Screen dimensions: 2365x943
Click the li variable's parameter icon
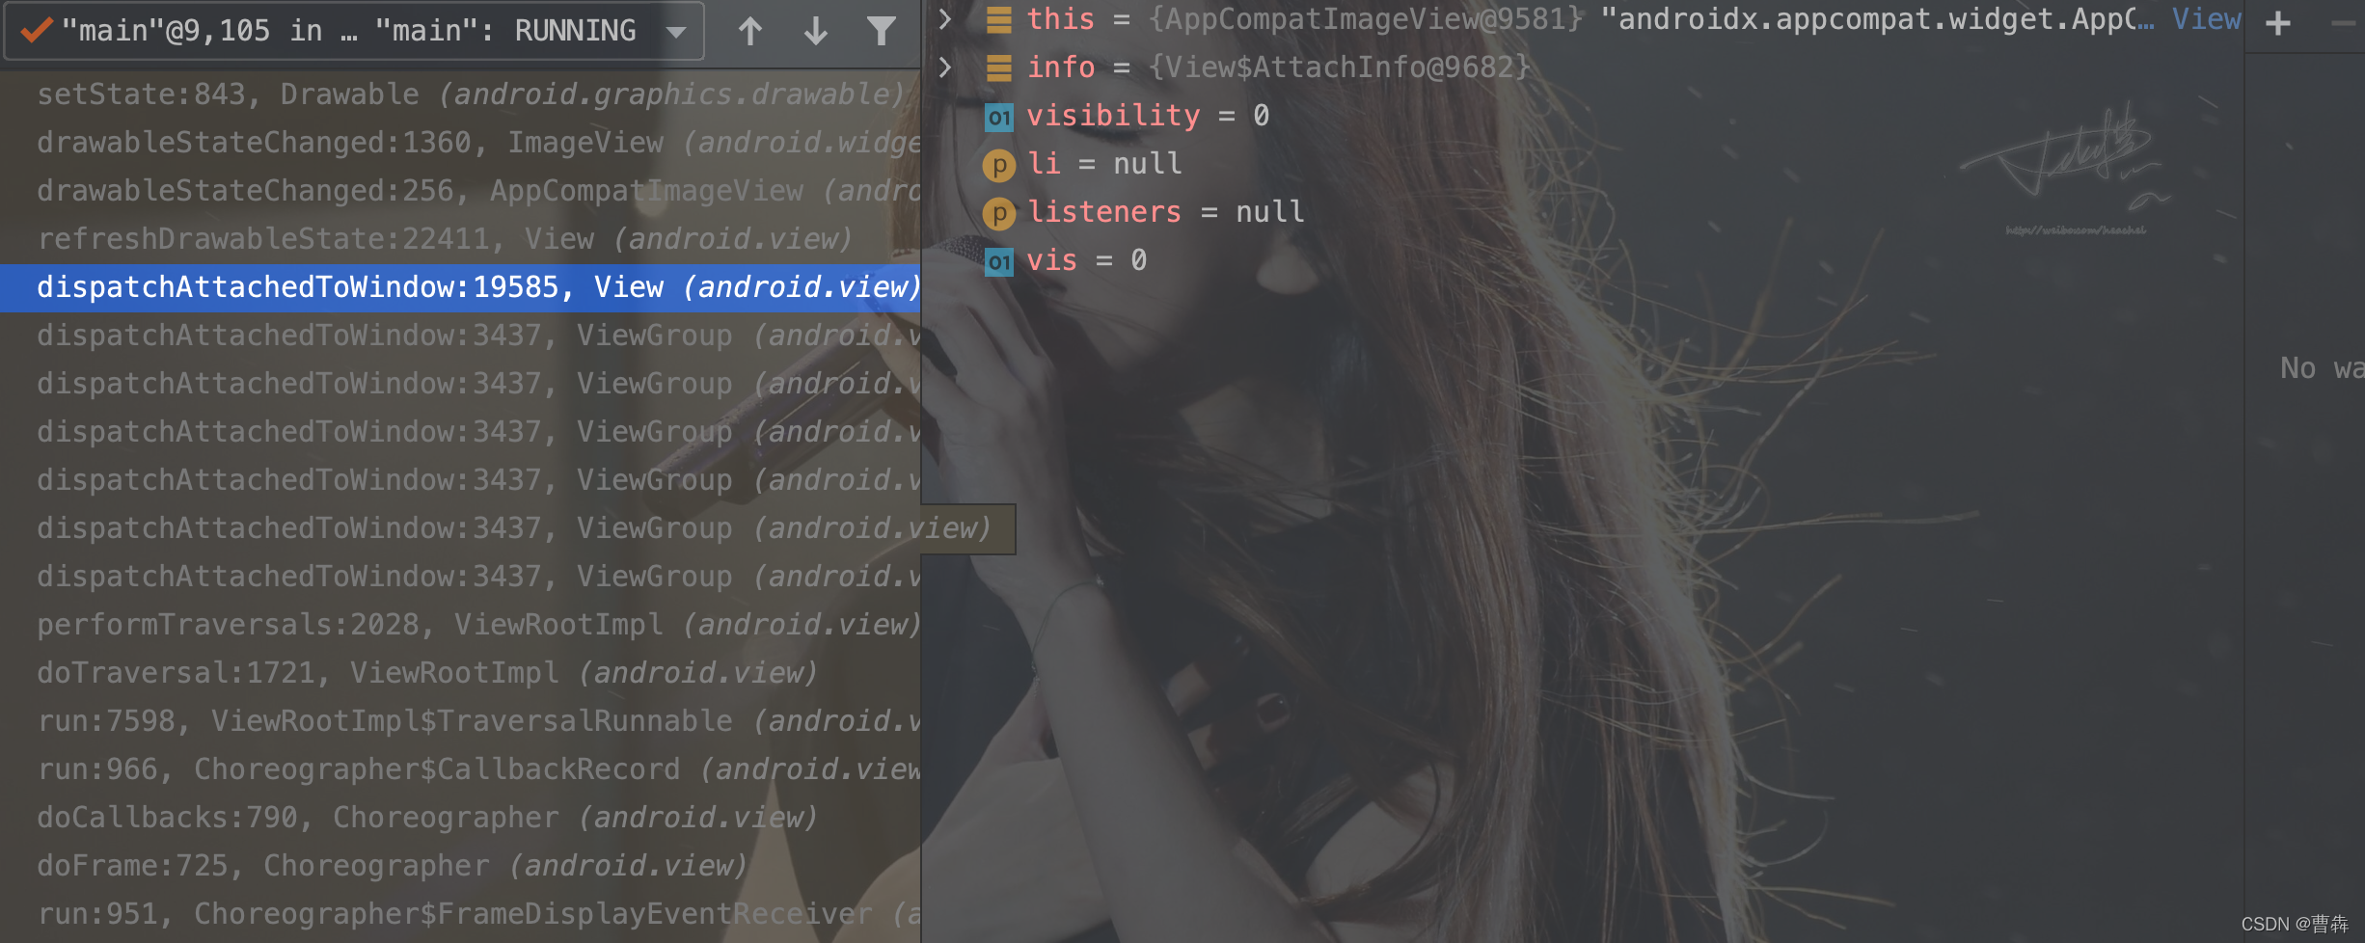tap(999, 165)
